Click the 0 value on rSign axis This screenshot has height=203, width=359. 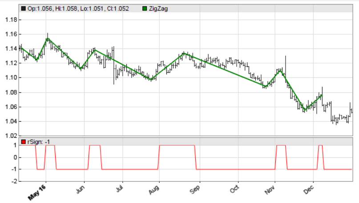tap(15, 157)
